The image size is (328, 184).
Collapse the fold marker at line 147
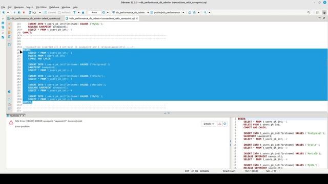coord(22,35)
